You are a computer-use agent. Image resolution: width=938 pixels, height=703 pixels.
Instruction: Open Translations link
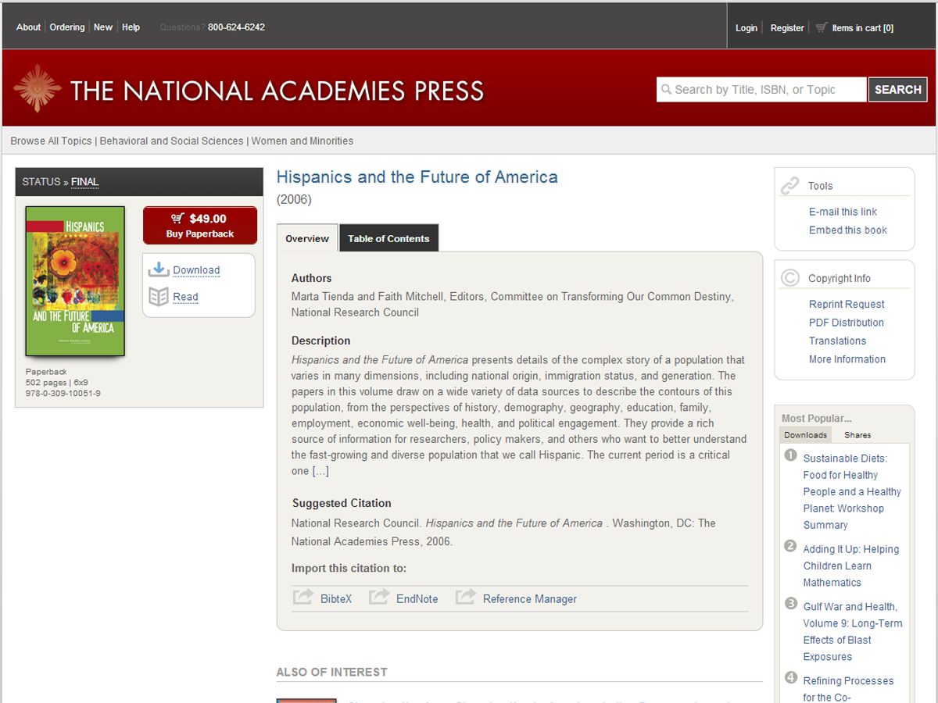pos(837,341)
